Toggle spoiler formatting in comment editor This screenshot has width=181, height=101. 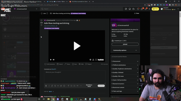(64, 86)
